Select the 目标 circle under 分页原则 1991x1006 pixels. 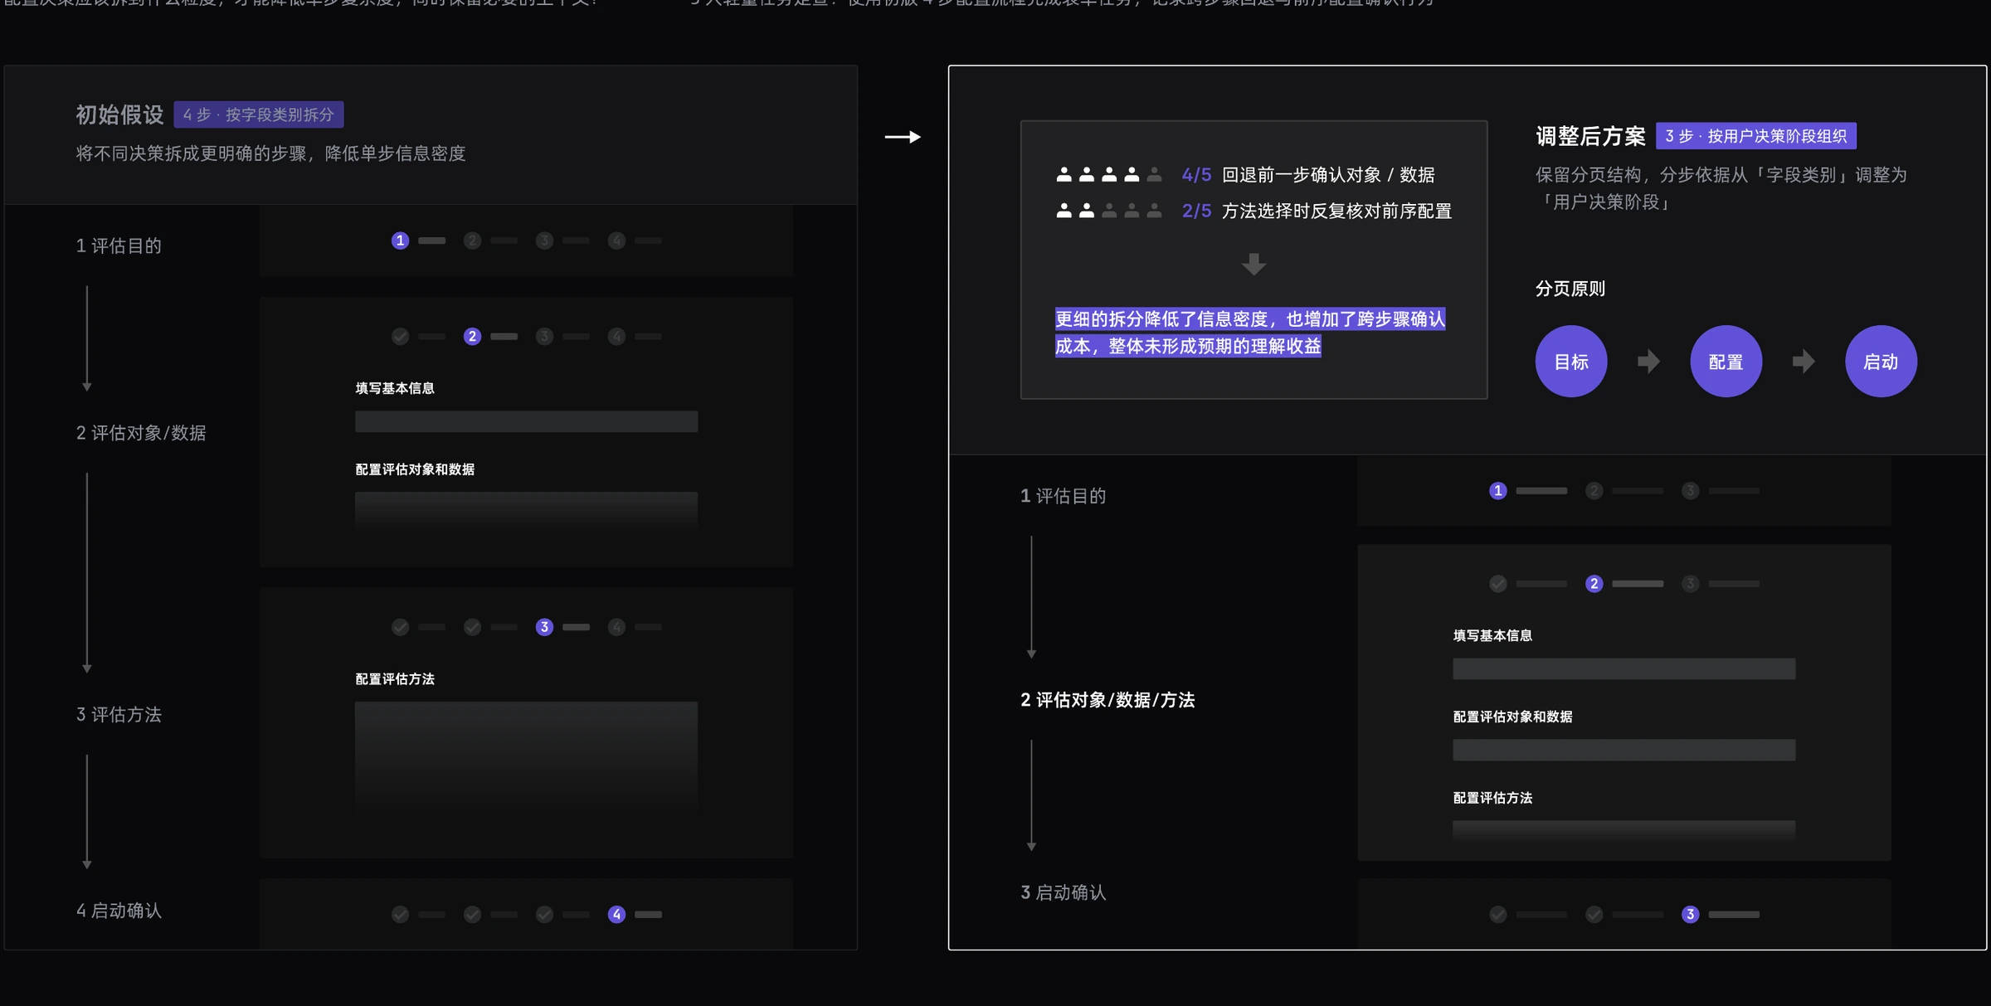pos(1571,361)
